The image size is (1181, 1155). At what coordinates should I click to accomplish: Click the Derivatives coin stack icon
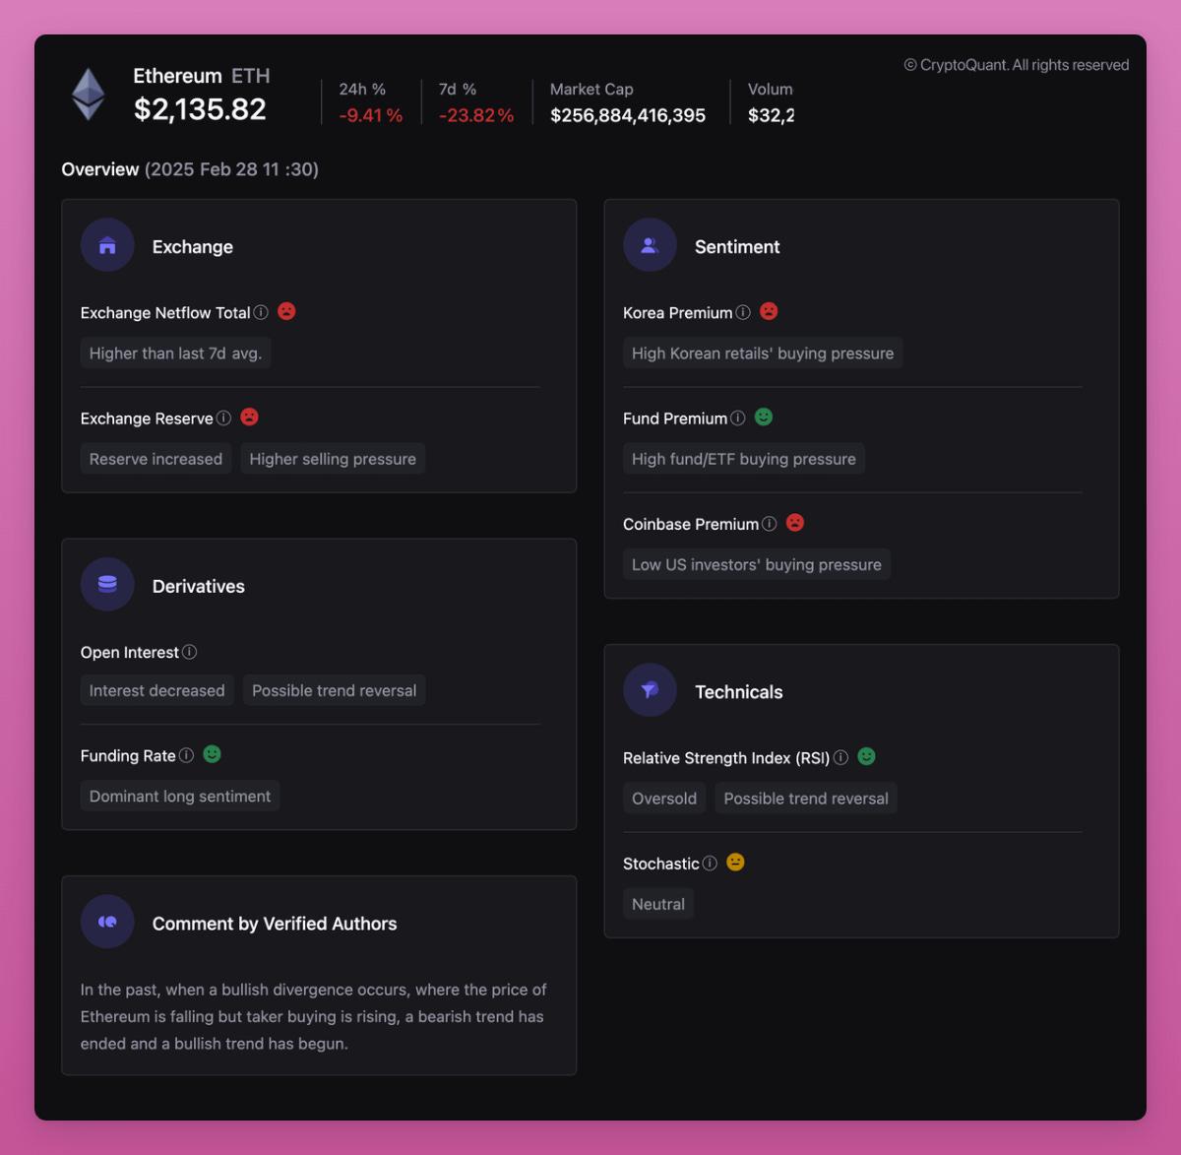pyautogui.click(x=107, y=584)
